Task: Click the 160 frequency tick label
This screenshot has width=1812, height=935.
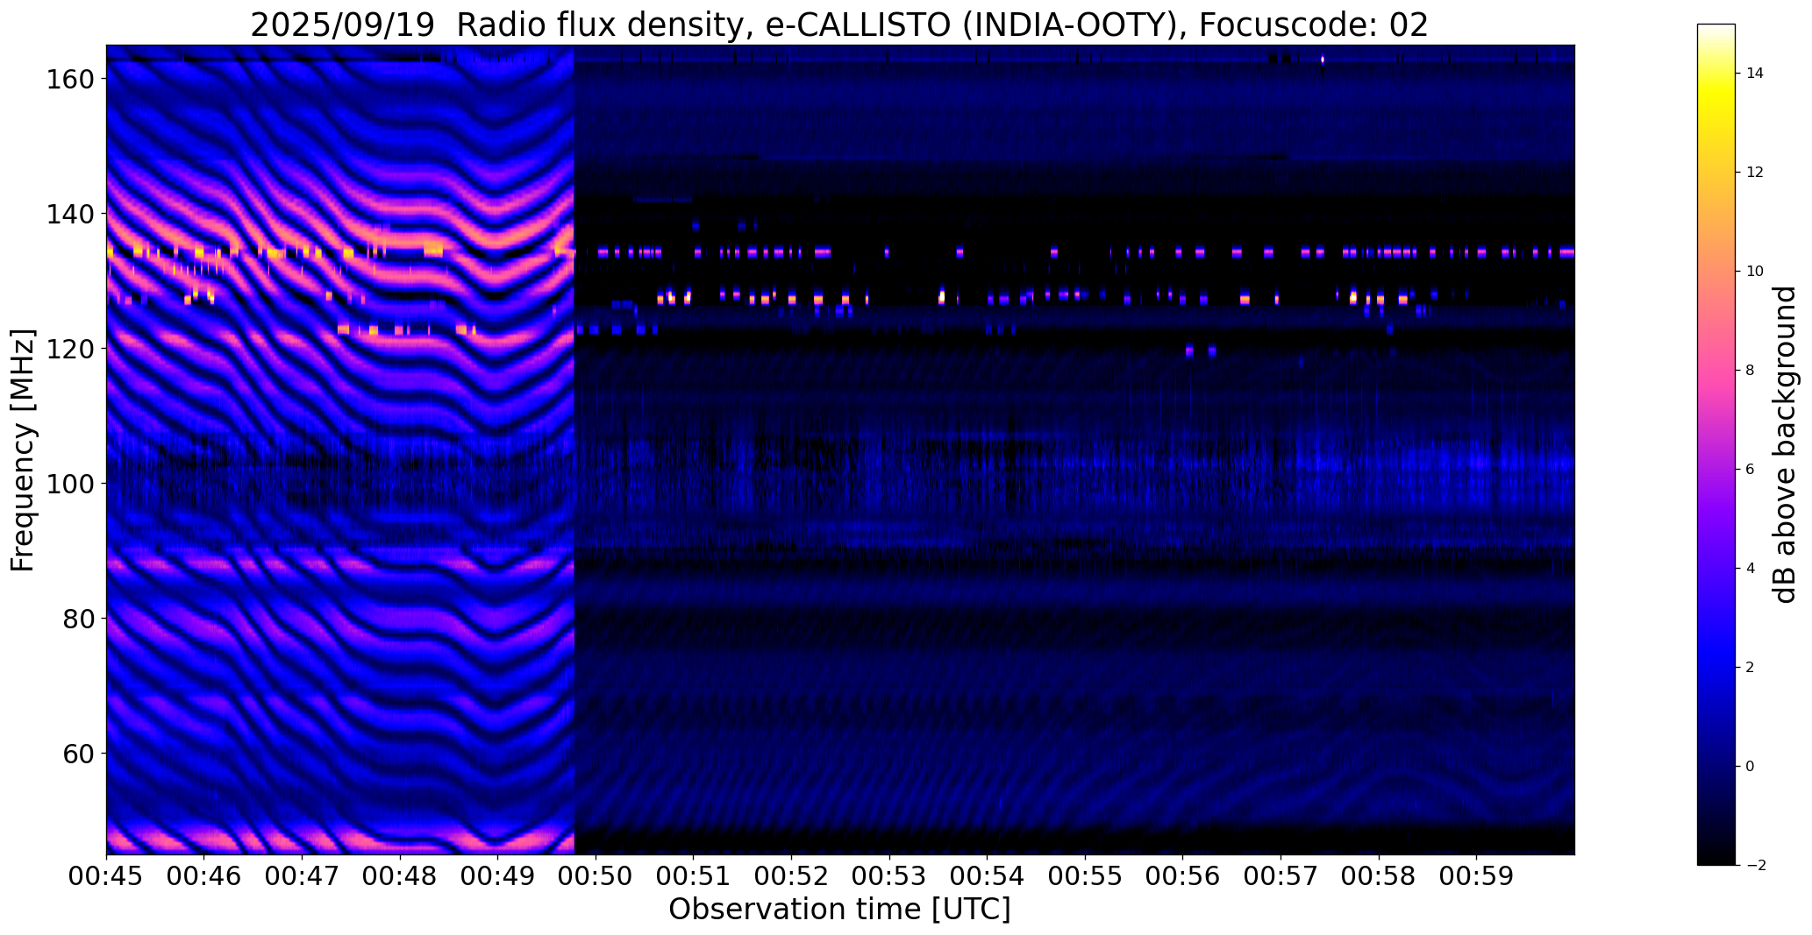Action: point(69,79)
